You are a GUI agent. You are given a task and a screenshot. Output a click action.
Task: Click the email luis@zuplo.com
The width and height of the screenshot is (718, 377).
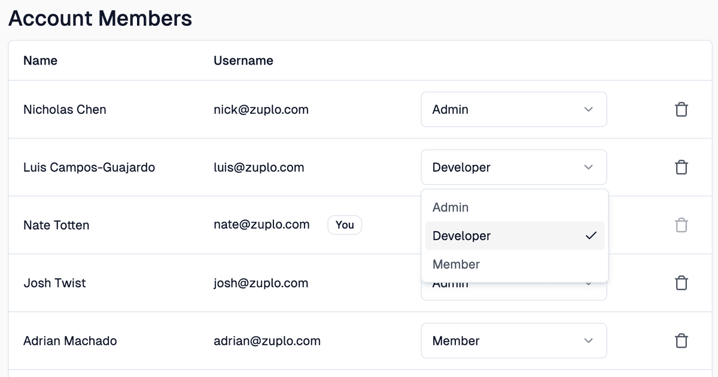pyautogui.click(x=259, y=167)
